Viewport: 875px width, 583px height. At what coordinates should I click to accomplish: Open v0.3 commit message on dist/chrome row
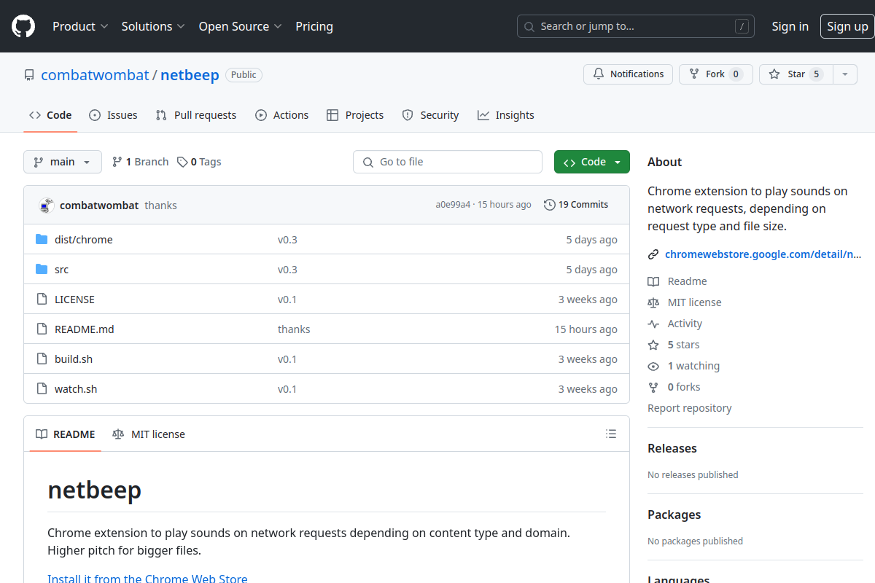point(287,240)
